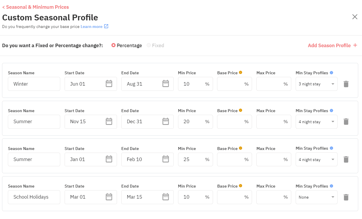The width and height of the screenshot is (362, 219).
Task: Focus the Winter Min Price field
Action: [x=196, y=84]
